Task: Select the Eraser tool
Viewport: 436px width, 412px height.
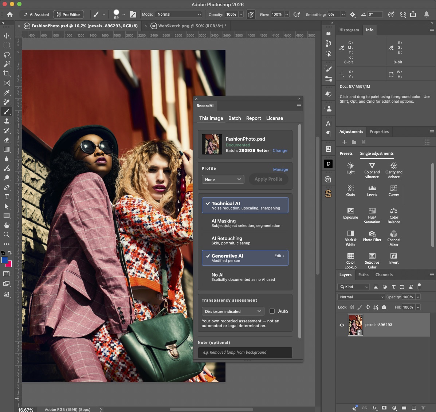Action: pyautogui.click(x=7, y=140)
